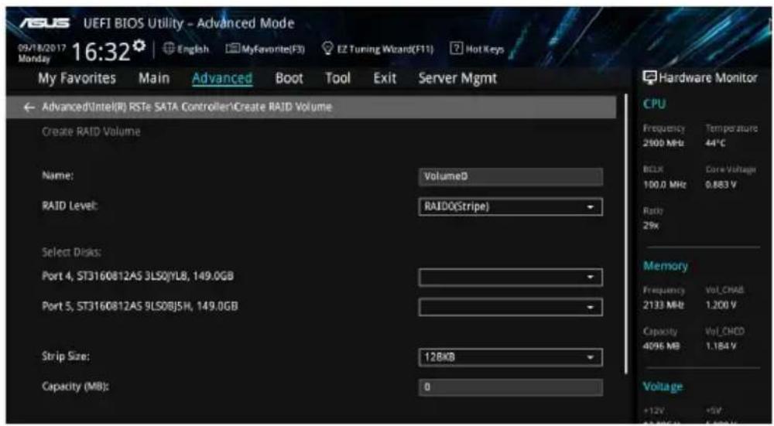The image size is (774, 426).
Task: Click the globe icon for English language
Action: [x=169, y=49]
